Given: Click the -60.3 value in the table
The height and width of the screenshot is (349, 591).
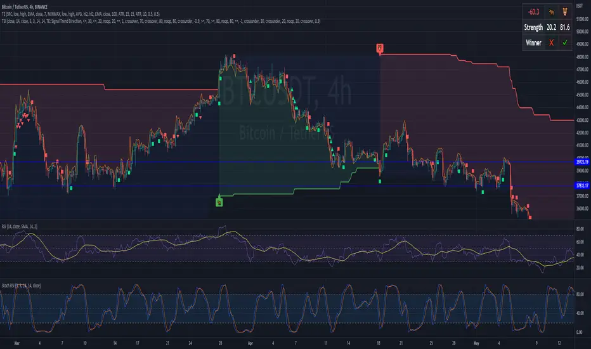Looking at the screenshot, I should tap(533, 12).
